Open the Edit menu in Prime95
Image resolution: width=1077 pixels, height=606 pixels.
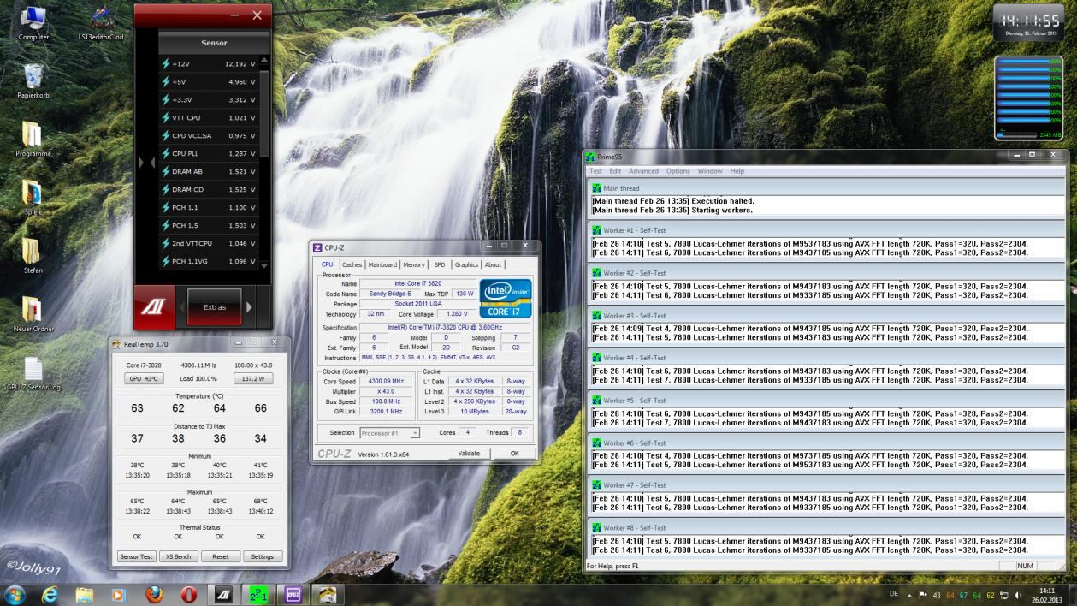click(615, 171)
